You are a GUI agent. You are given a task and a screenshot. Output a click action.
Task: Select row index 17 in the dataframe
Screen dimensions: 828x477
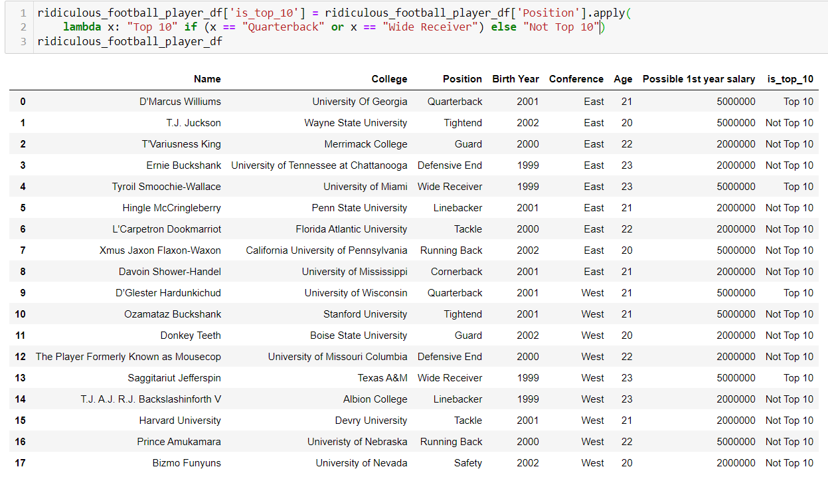point(20,463)
